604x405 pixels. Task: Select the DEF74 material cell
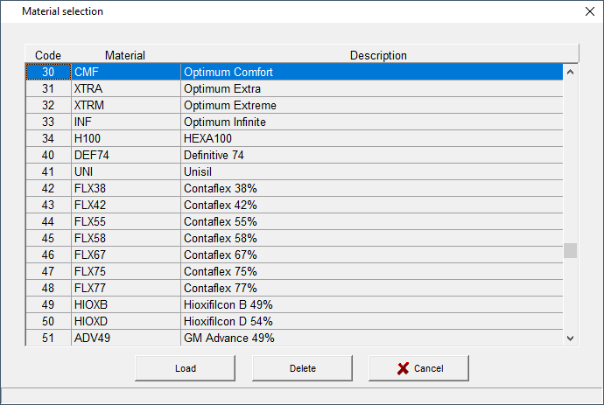coord(126,155)
